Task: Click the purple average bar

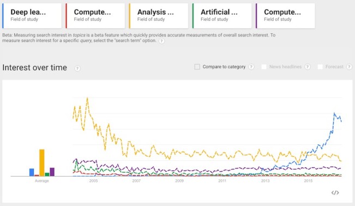Action: coord(52,172)
